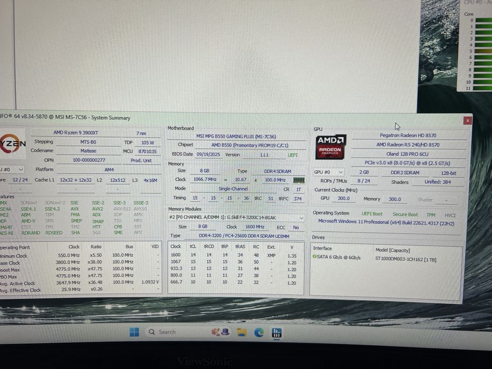The height and width of the screenshot is (369, 492).
Task: Click the UEFI Boot status label
Action: pyautogui.click(x=372, y=214)
